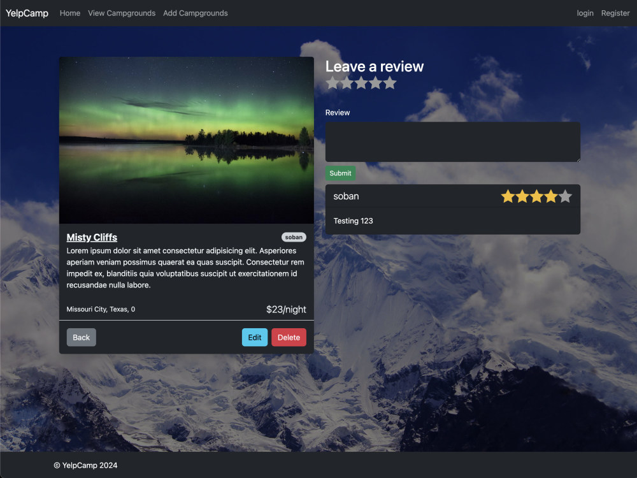This screenshot has width=637, height=478.
Task: Select the third star in Leave a review
Action: (361, 82)
